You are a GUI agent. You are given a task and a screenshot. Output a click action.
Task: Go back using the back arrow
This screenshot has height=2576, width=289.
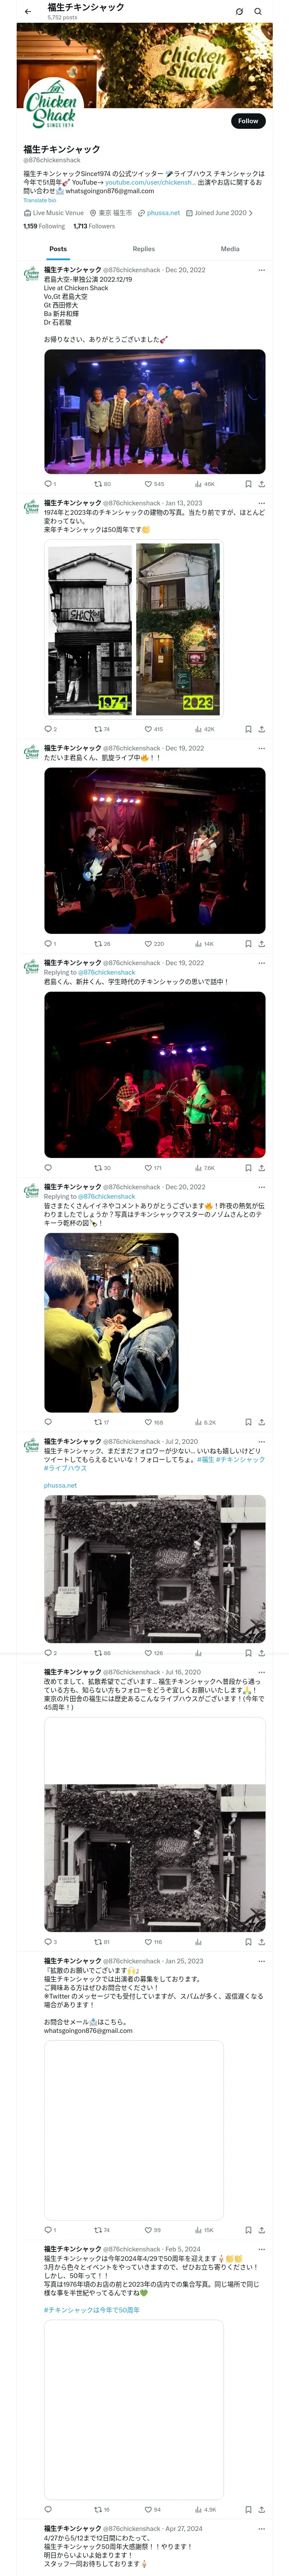[28, 12]
